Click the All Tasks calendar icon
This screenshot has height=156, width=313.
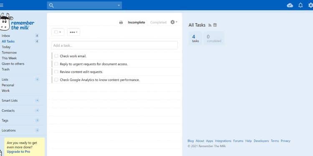(215, 25)
